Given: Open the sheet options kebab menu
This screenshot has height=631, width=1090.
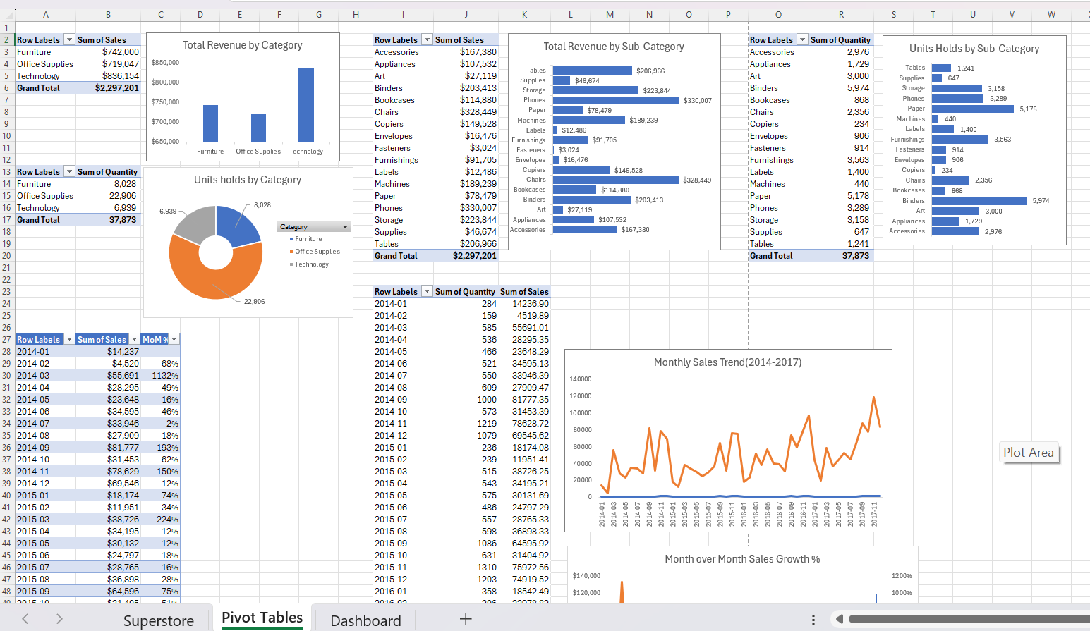Looking at the screenshot, I should coord(813,619).
